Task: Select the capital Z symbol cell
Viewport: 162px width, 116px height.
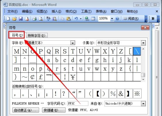Action: tap(121, 51)
